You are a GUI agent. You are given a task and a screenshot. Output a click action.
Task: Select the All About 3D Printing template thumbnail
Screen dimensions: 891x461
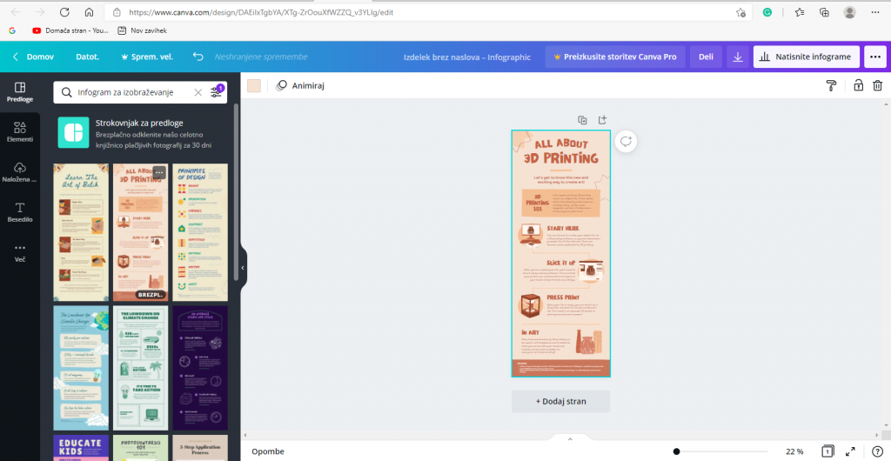coord(140,232)
